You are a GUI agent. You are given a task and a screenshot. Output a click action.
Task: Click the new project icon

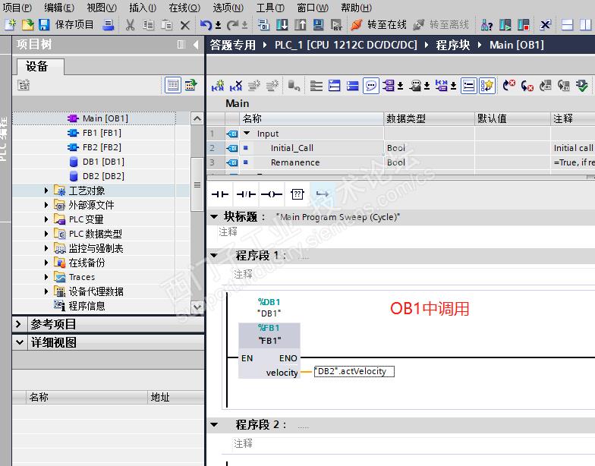point(11,24)
